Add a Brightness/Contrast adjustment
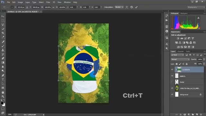This screenshot has width=206, height=116. (178, 38)
